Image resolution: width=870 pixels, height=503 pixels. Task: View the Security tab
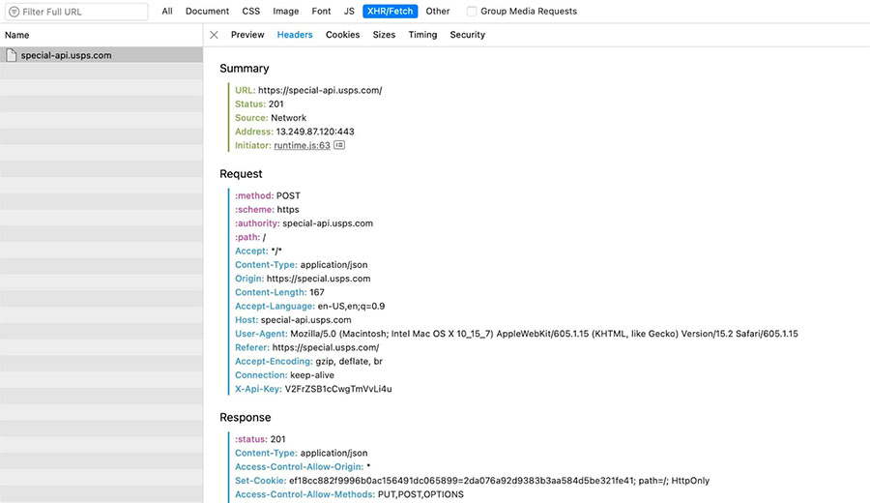[467, 35]
